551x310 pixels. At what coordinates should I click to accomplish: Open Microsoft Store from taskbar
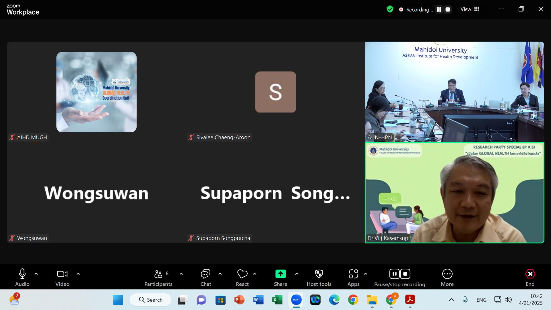(220, 300)
